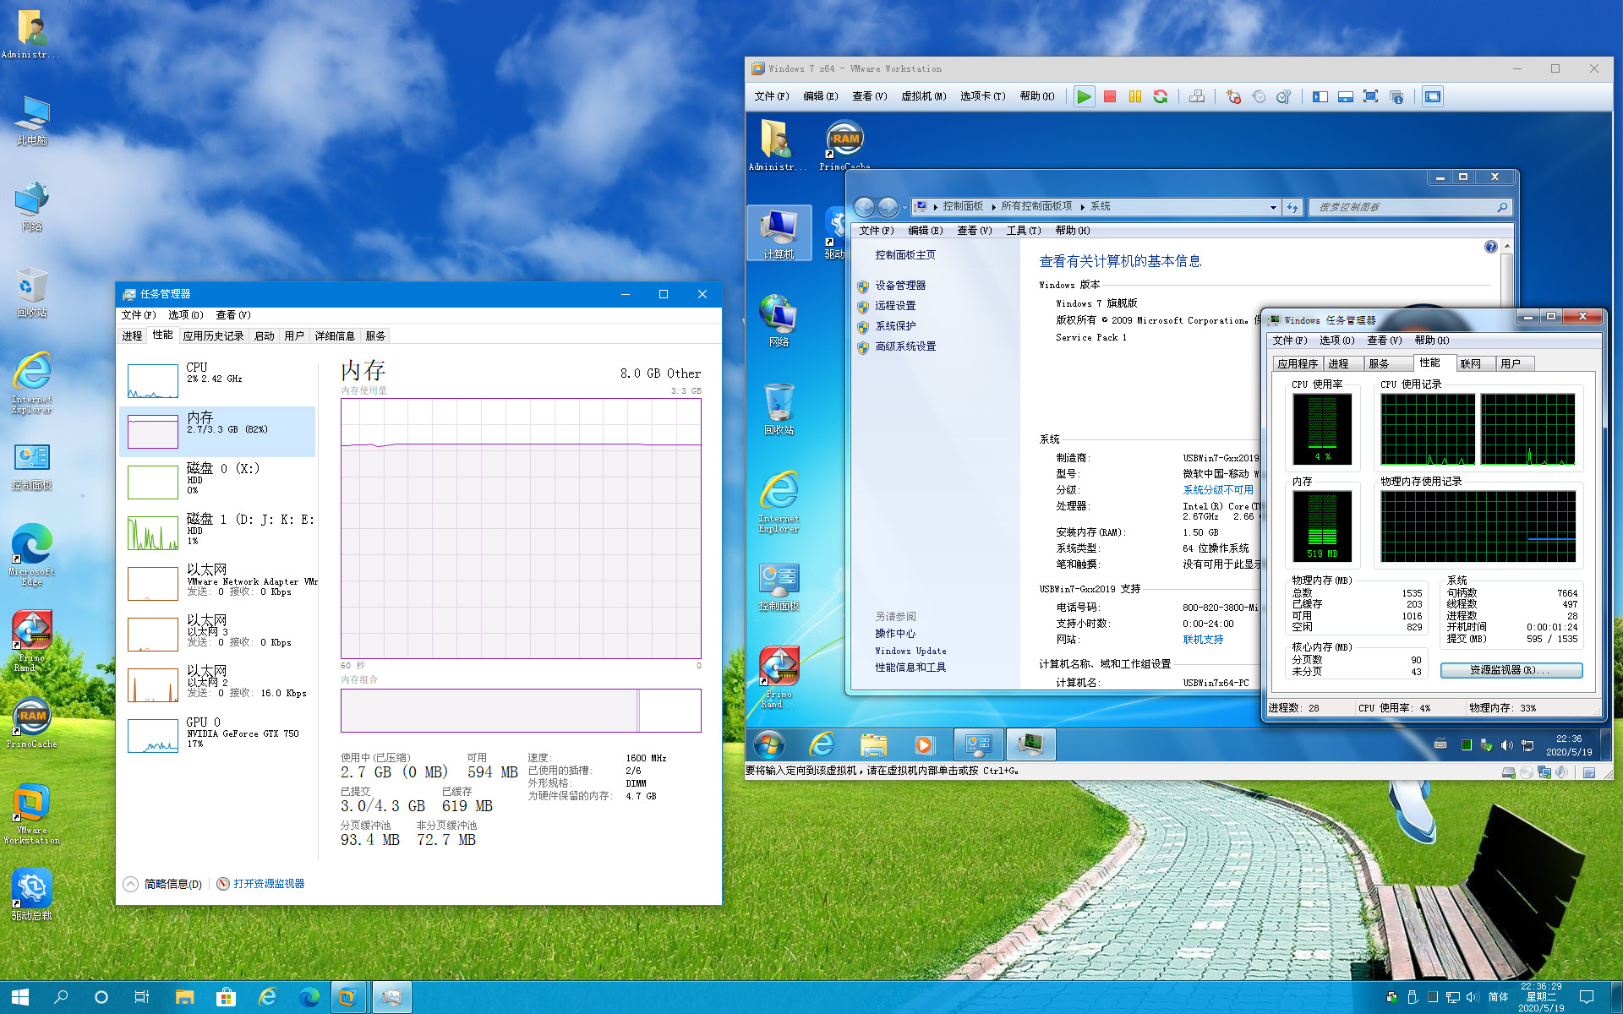Click the console view icon in VMware toolbar
This screenshot has height=1014, width=1623.
click(1433, 96)
